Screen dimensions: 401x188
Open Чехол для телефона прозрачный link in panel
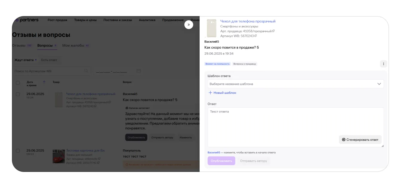[248, 21]
